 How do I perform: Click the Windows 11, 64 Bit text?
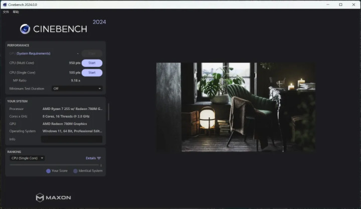pyautogui.click(x=72, y=131)
